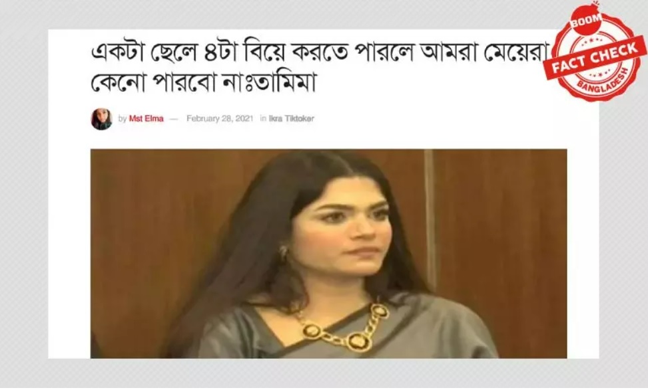Click the word 'by' before the author name
648x390 pixels.
click(x=123, y=119)
